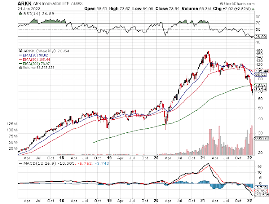Click the -10.505 tag on MACD axis
The height and width of the screenshot is (204, 269).
coord(262,195)
